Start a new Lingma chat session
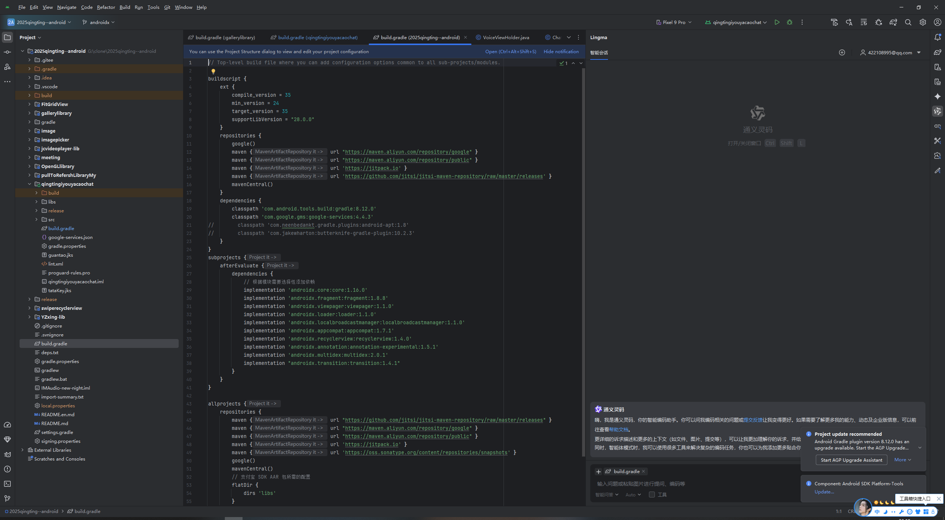This screenshot has height=520, width=945. tap(842, 52)
